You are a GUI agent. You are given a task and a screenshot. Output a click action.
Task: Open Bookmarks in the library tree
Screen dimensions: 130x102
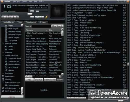10,76
